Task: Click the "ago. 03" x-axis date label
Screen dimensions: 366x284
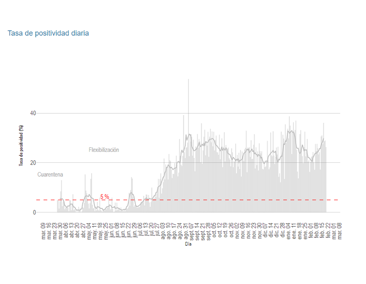Action: (163, 231)
